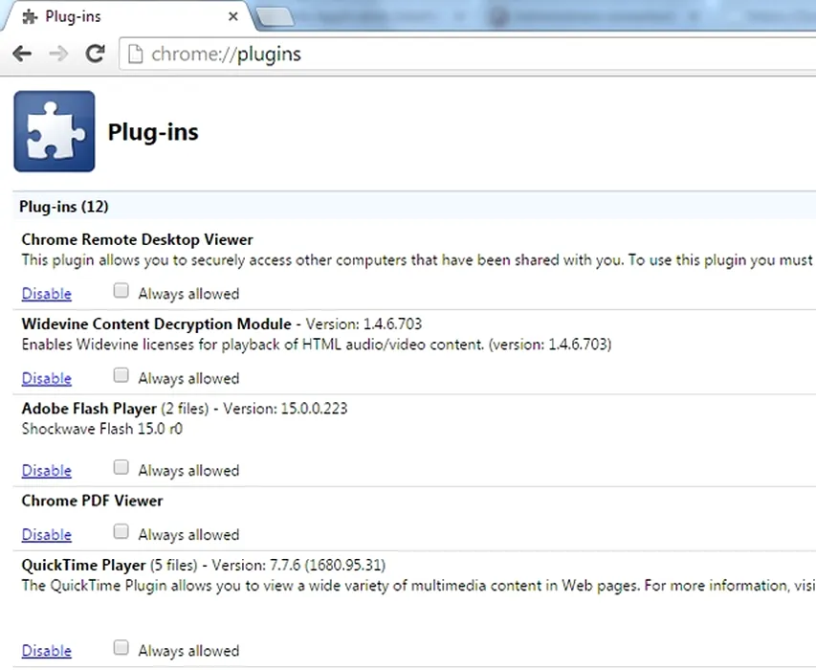Click the Widevine licenses description line
The image size is (816, 670).
pos(317,345)
